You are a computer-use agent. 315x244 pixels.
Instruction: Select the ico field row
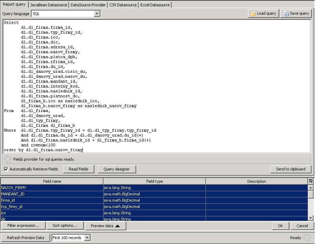(154, 213)
